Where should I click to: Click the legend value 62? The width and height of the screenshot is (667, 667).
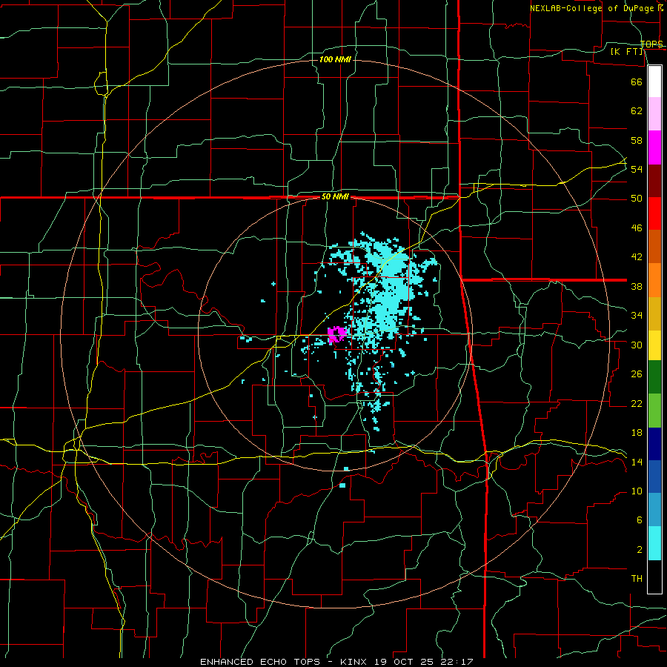[x=637, y=111]
